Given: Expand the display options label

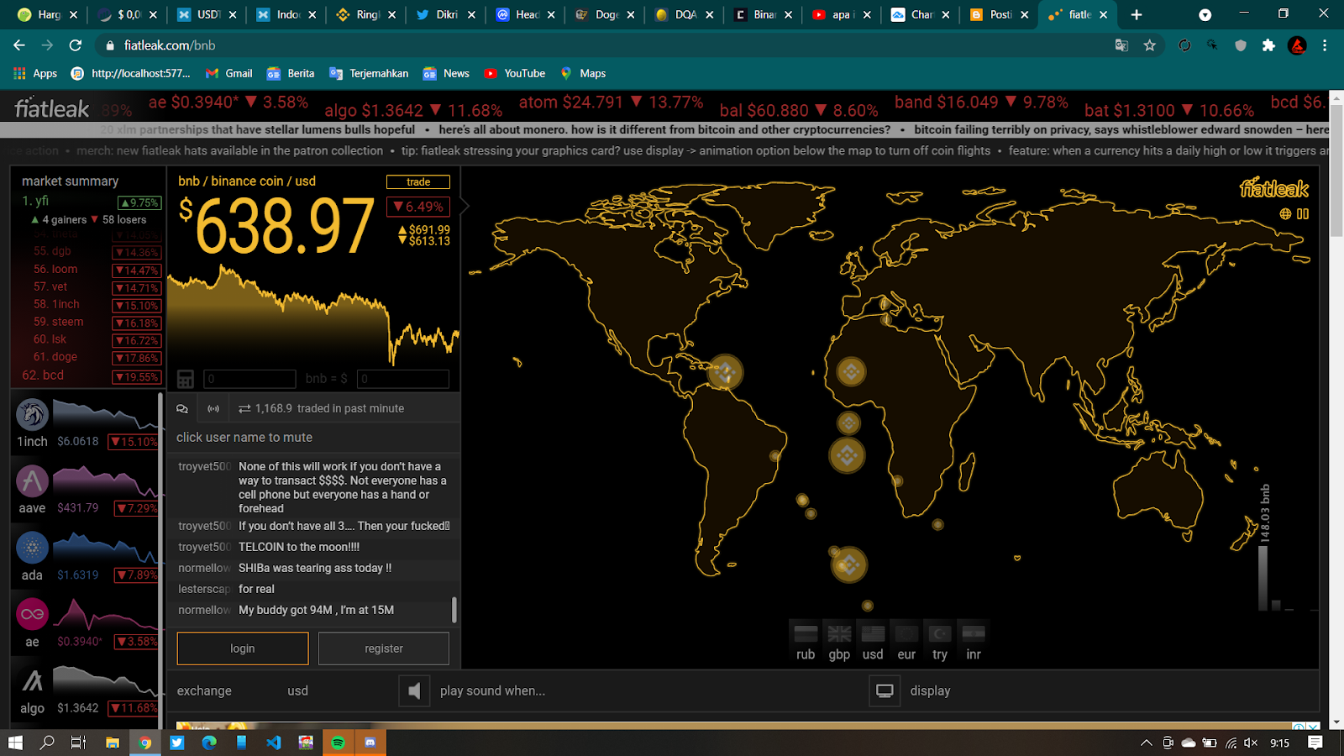Looking at the screenshot, I should pyautogui.click(x=930, y=690).
